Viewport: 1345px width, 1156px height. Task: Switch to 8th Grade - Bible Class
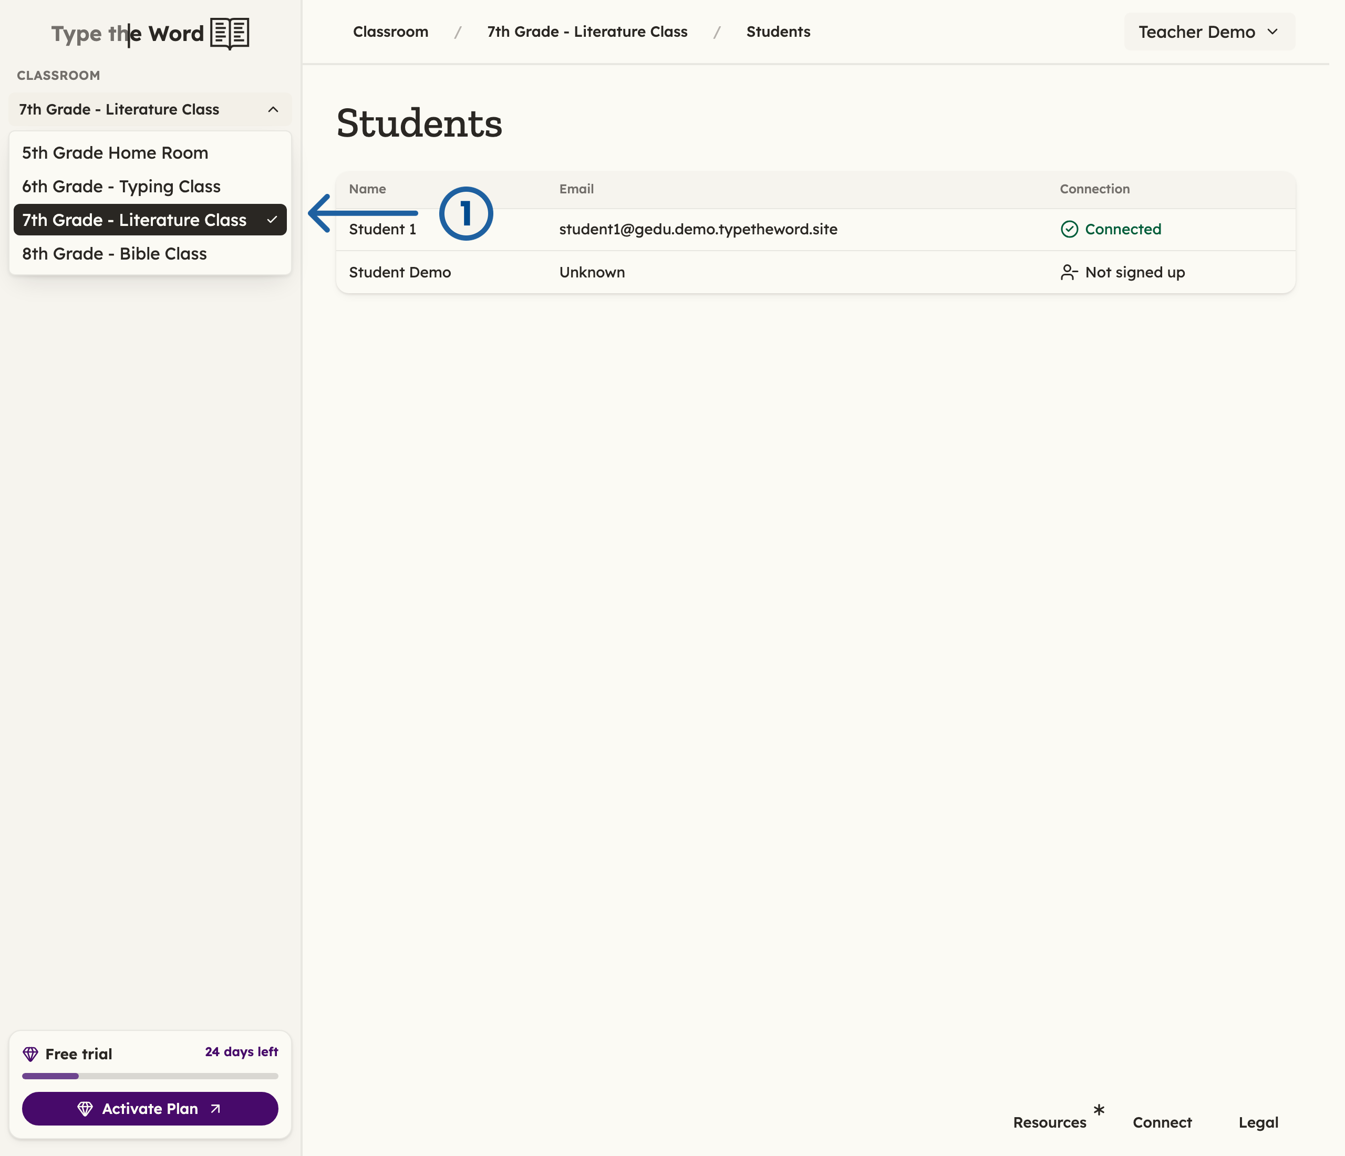point(150,254)
